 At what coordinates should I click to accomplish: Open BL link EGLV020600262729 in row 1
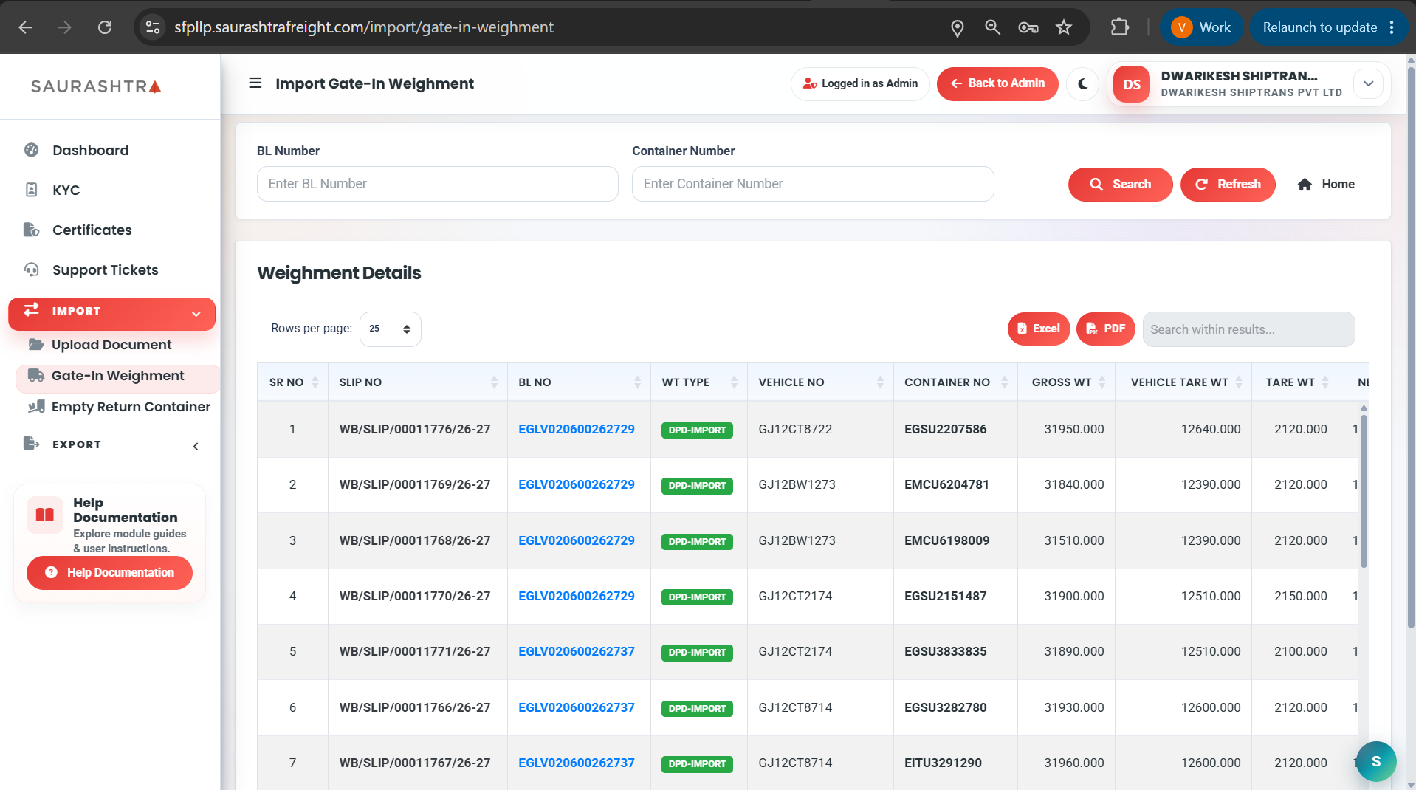point(576,429)
